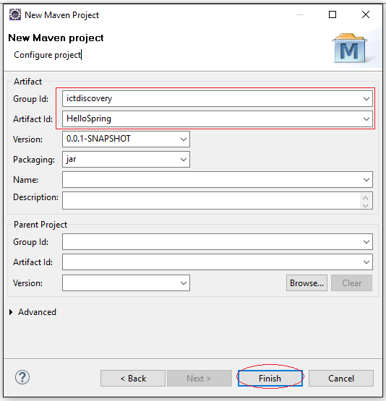Click the Finish button
Screen dimensions: 386x401
270,378
